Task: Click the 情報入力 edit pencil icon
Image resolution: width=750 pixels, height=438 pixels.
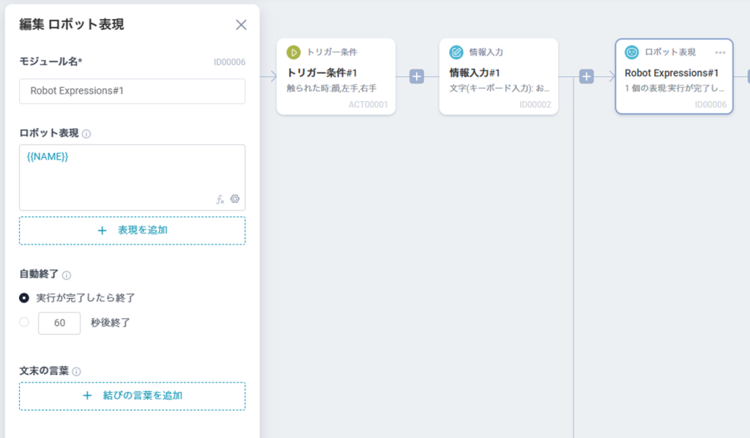Action: pyautogui.click(x=456, y=52)
